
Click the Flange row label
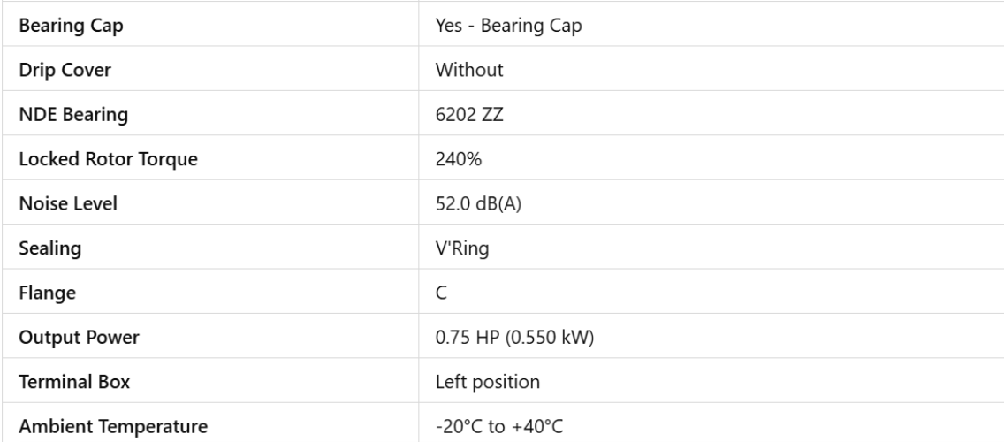(x=41, y=293)
